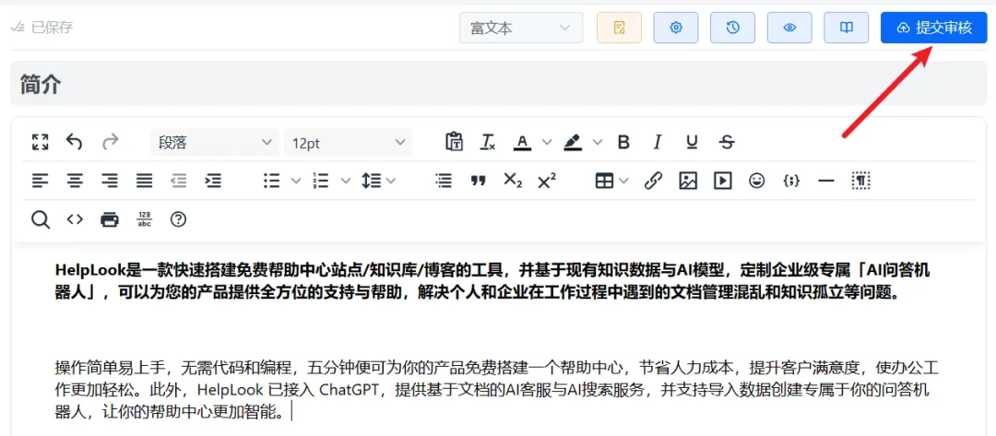The image size is (996, 436).
Task: Open highlight color dropdown arrow
Action: point(597,142)
